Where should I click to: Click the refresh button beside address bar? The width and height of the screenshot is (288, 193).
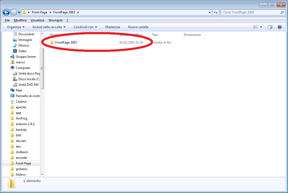point(216,12)
